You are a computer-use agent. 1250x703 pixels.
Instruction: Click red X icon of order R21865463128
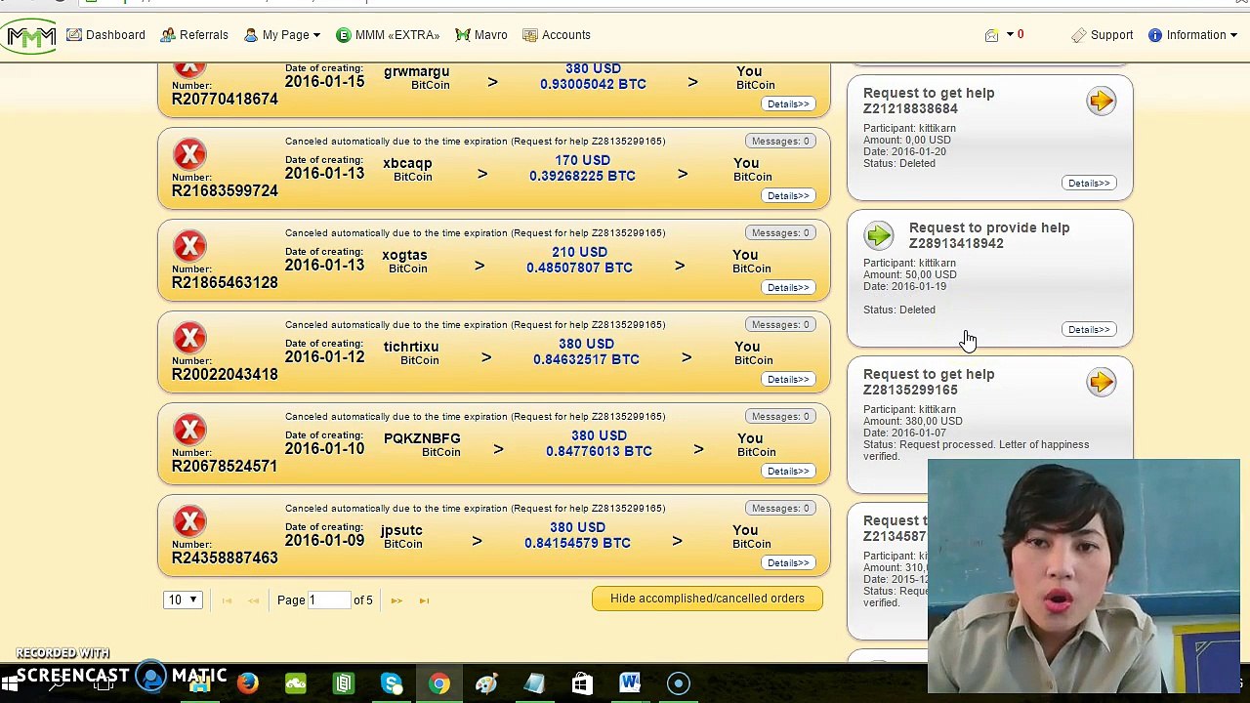190,246
